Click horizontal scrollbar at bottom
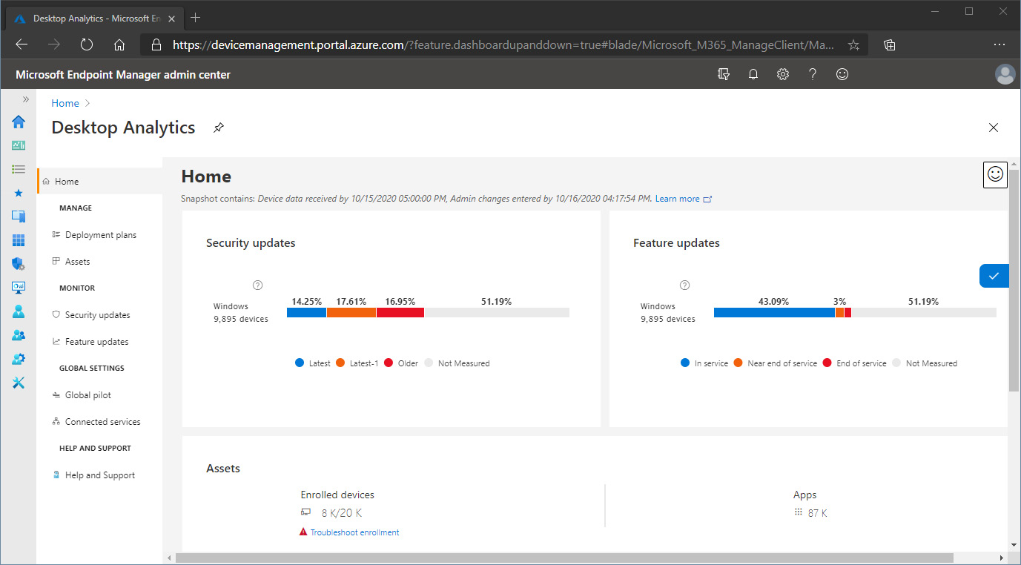Viewport: 1021px width, 565px height. pos(564,558)
